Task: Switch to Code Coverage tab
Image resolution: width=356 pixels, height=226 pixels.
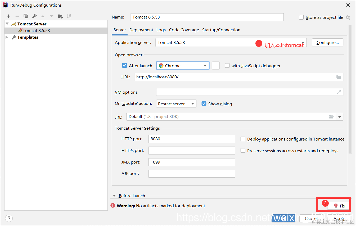Action: [x=184, y=30]
